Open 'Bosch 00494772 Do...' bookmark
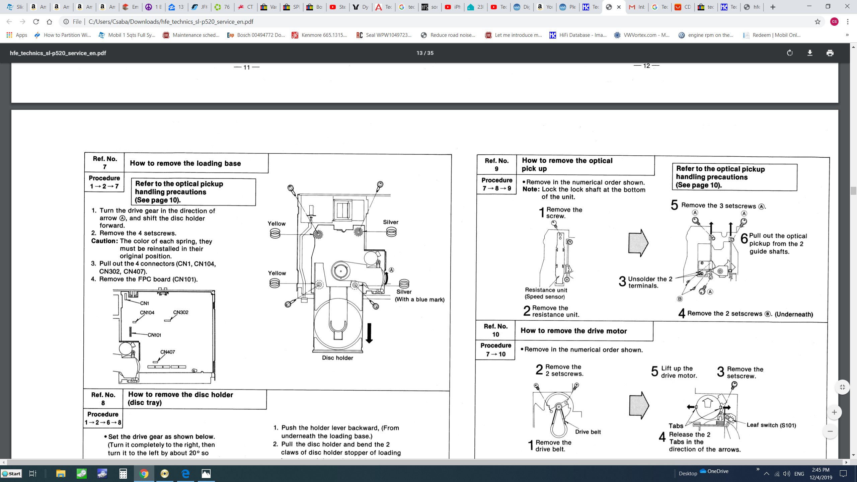The width and height of the screenshot is (857, 482). [x=256, y=35]
